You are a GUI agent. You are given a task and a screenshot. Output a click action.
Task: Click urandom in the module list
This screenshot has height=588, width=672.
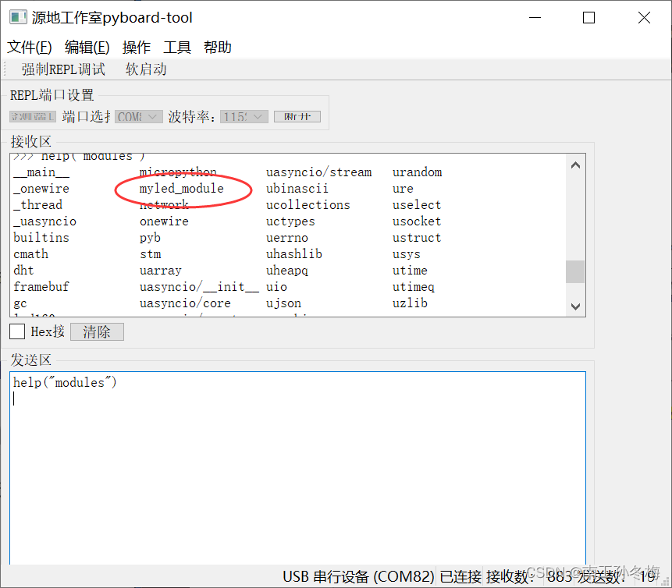pos(417,172)
